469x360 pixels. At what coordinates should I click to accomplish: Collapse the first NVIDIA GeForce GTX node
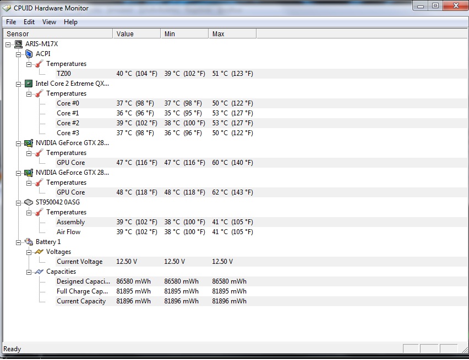(x=19, y=143)
